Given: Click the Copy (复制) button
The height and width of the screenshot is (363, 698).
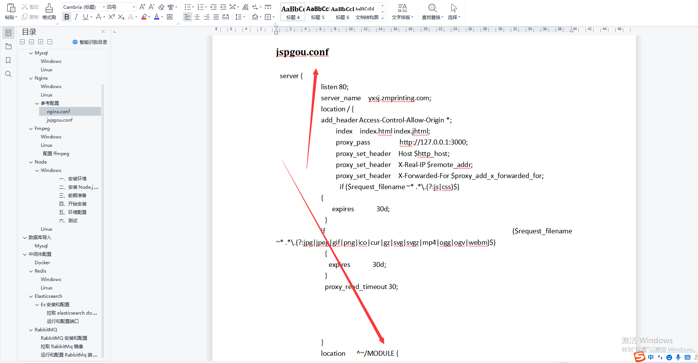Looking at the screenshot, I should click(x=30, y=17).
